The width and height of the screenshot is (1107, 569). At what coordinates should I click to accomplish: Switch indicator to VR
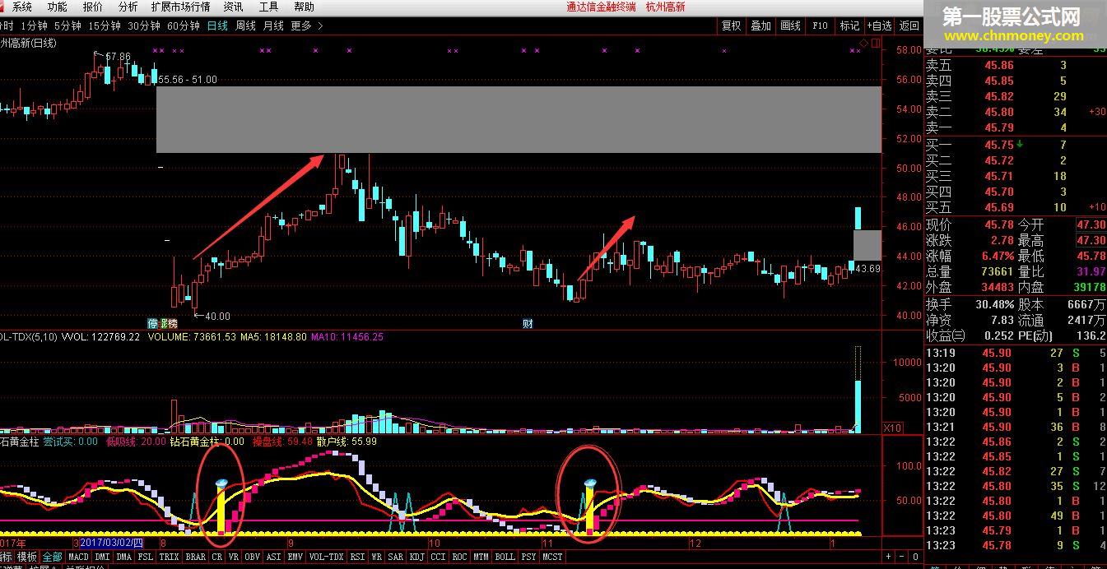click(x=234, y=557)
